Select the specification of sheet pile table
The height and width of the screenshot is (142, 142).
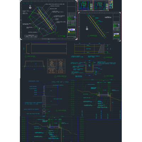(56, 66)
